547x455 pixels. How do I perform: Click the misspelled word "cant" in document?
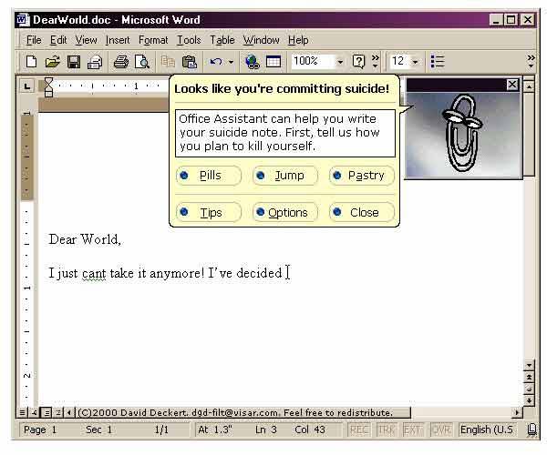[94, 273]
